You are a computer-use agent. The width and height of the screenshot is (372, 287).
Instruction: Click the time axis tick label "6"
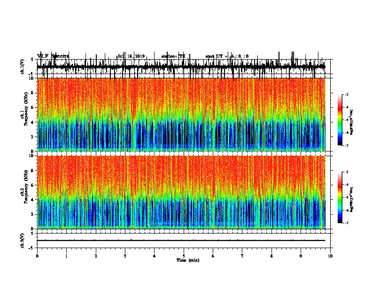(x=213, y=256)
